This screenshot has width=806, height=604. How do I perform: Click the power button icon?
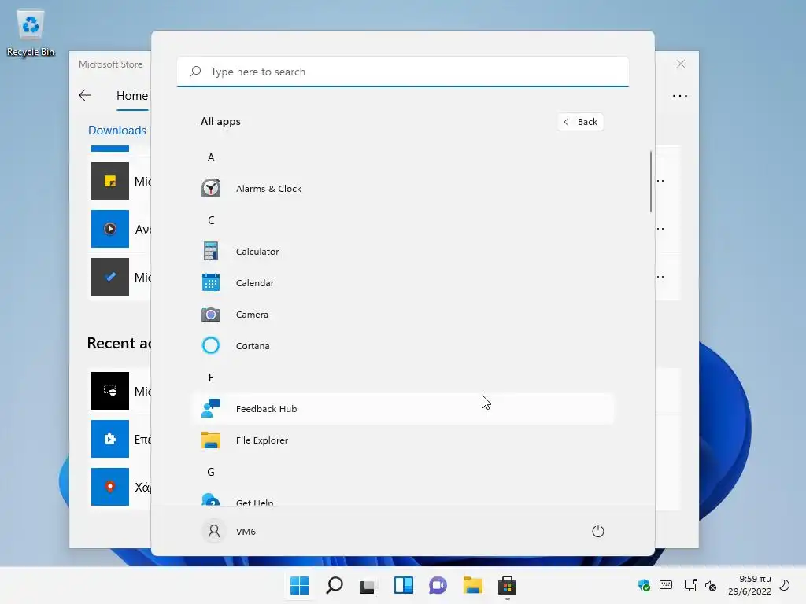598,531
